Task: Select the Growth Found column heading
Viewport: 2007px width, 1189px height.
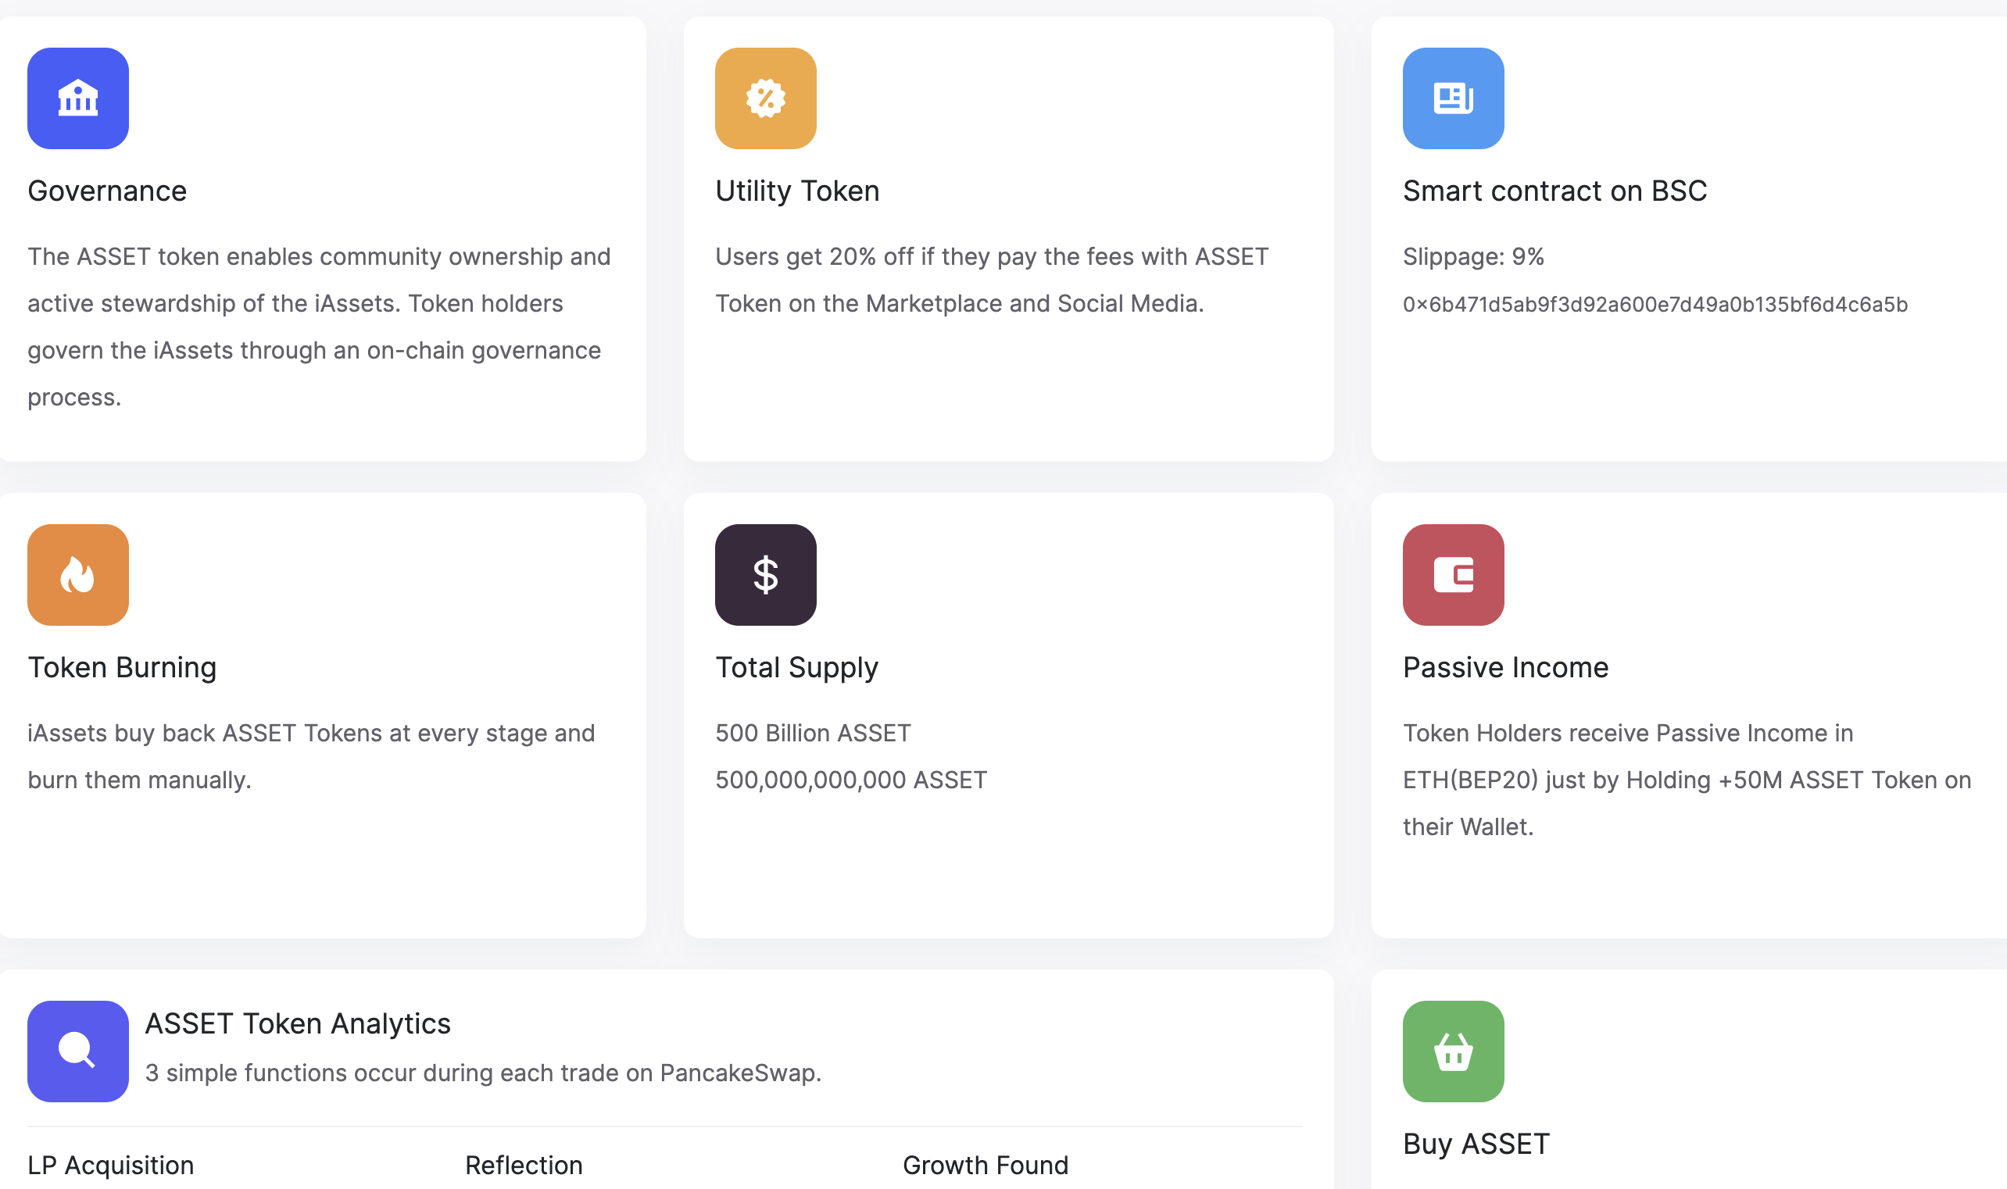Action: [985, 1165]
